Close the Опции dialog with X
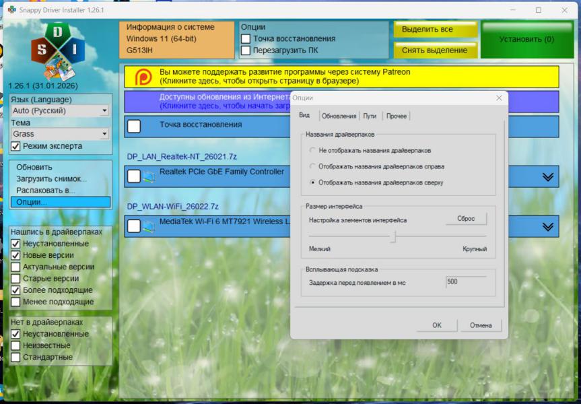 tap(499, 98)
